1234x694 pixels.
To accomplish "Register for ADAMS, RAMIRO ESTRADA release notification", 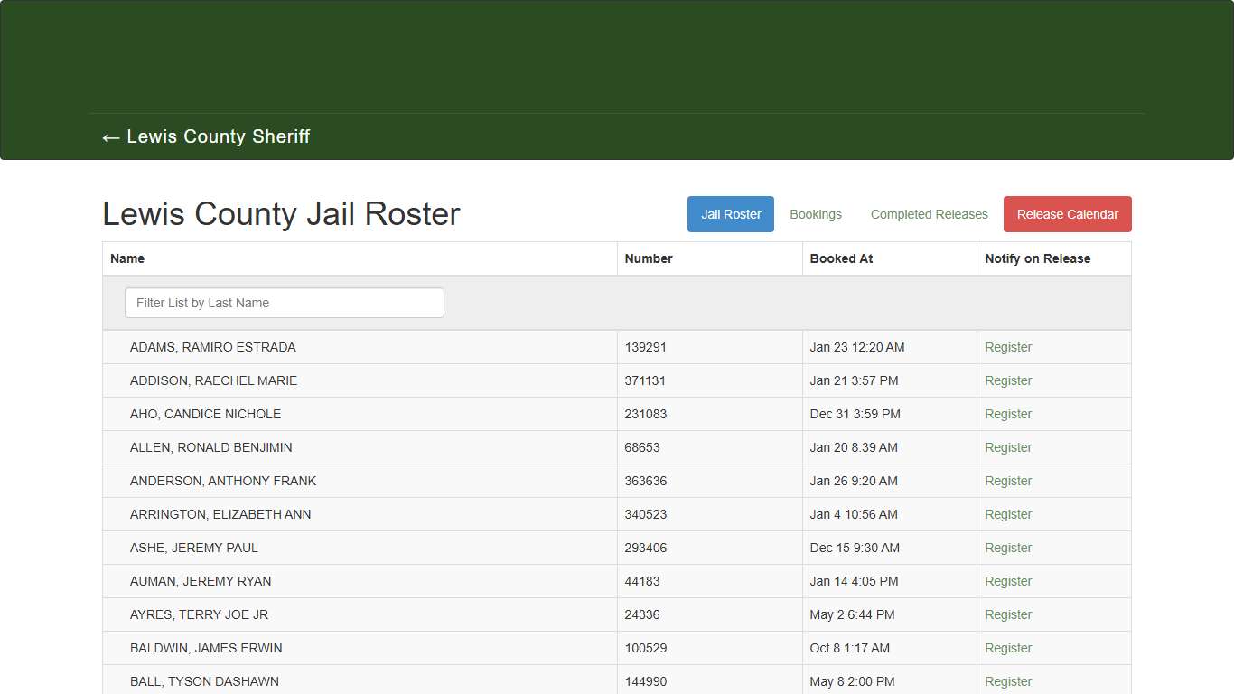I will 1008,347.
